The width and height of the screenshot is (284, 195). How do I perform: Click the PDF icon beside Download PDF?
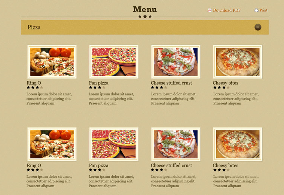[x=210, y=10]
